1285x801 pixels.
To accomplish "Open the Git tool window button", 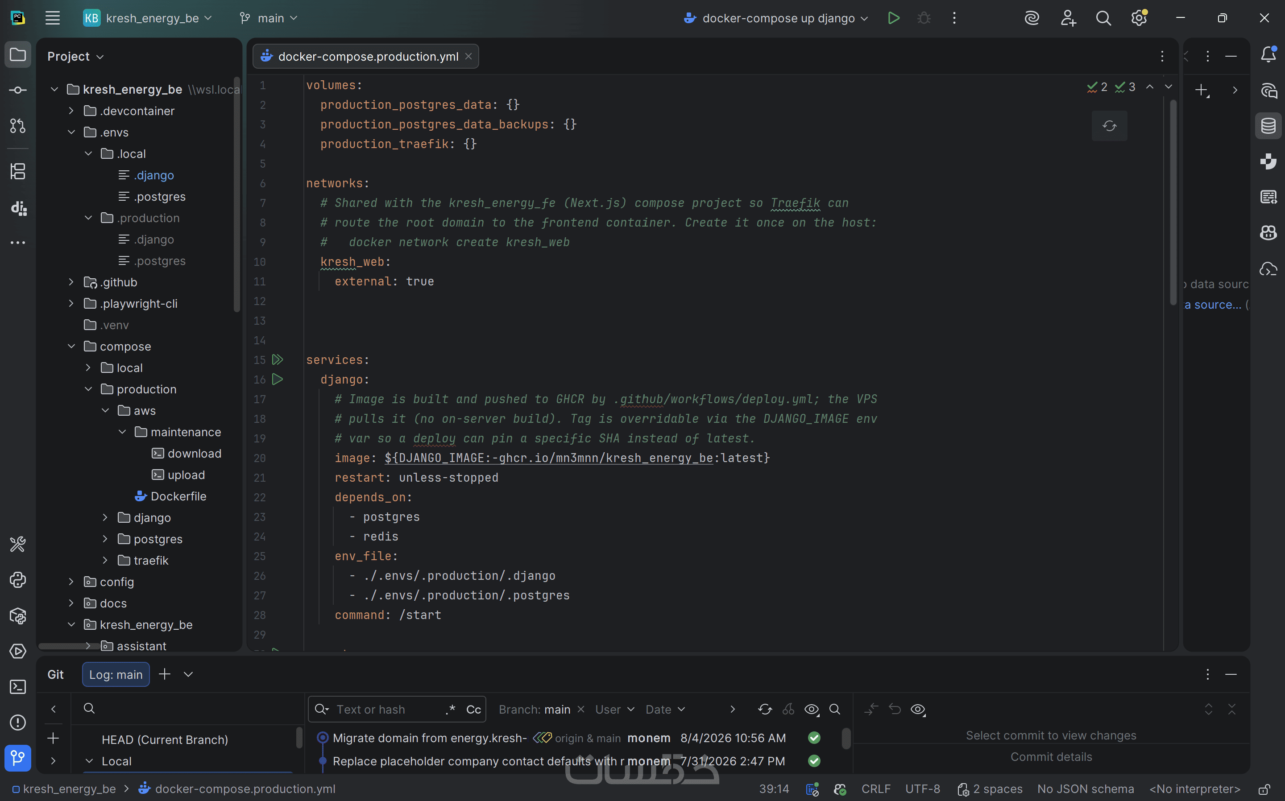I will click(17, 759).
